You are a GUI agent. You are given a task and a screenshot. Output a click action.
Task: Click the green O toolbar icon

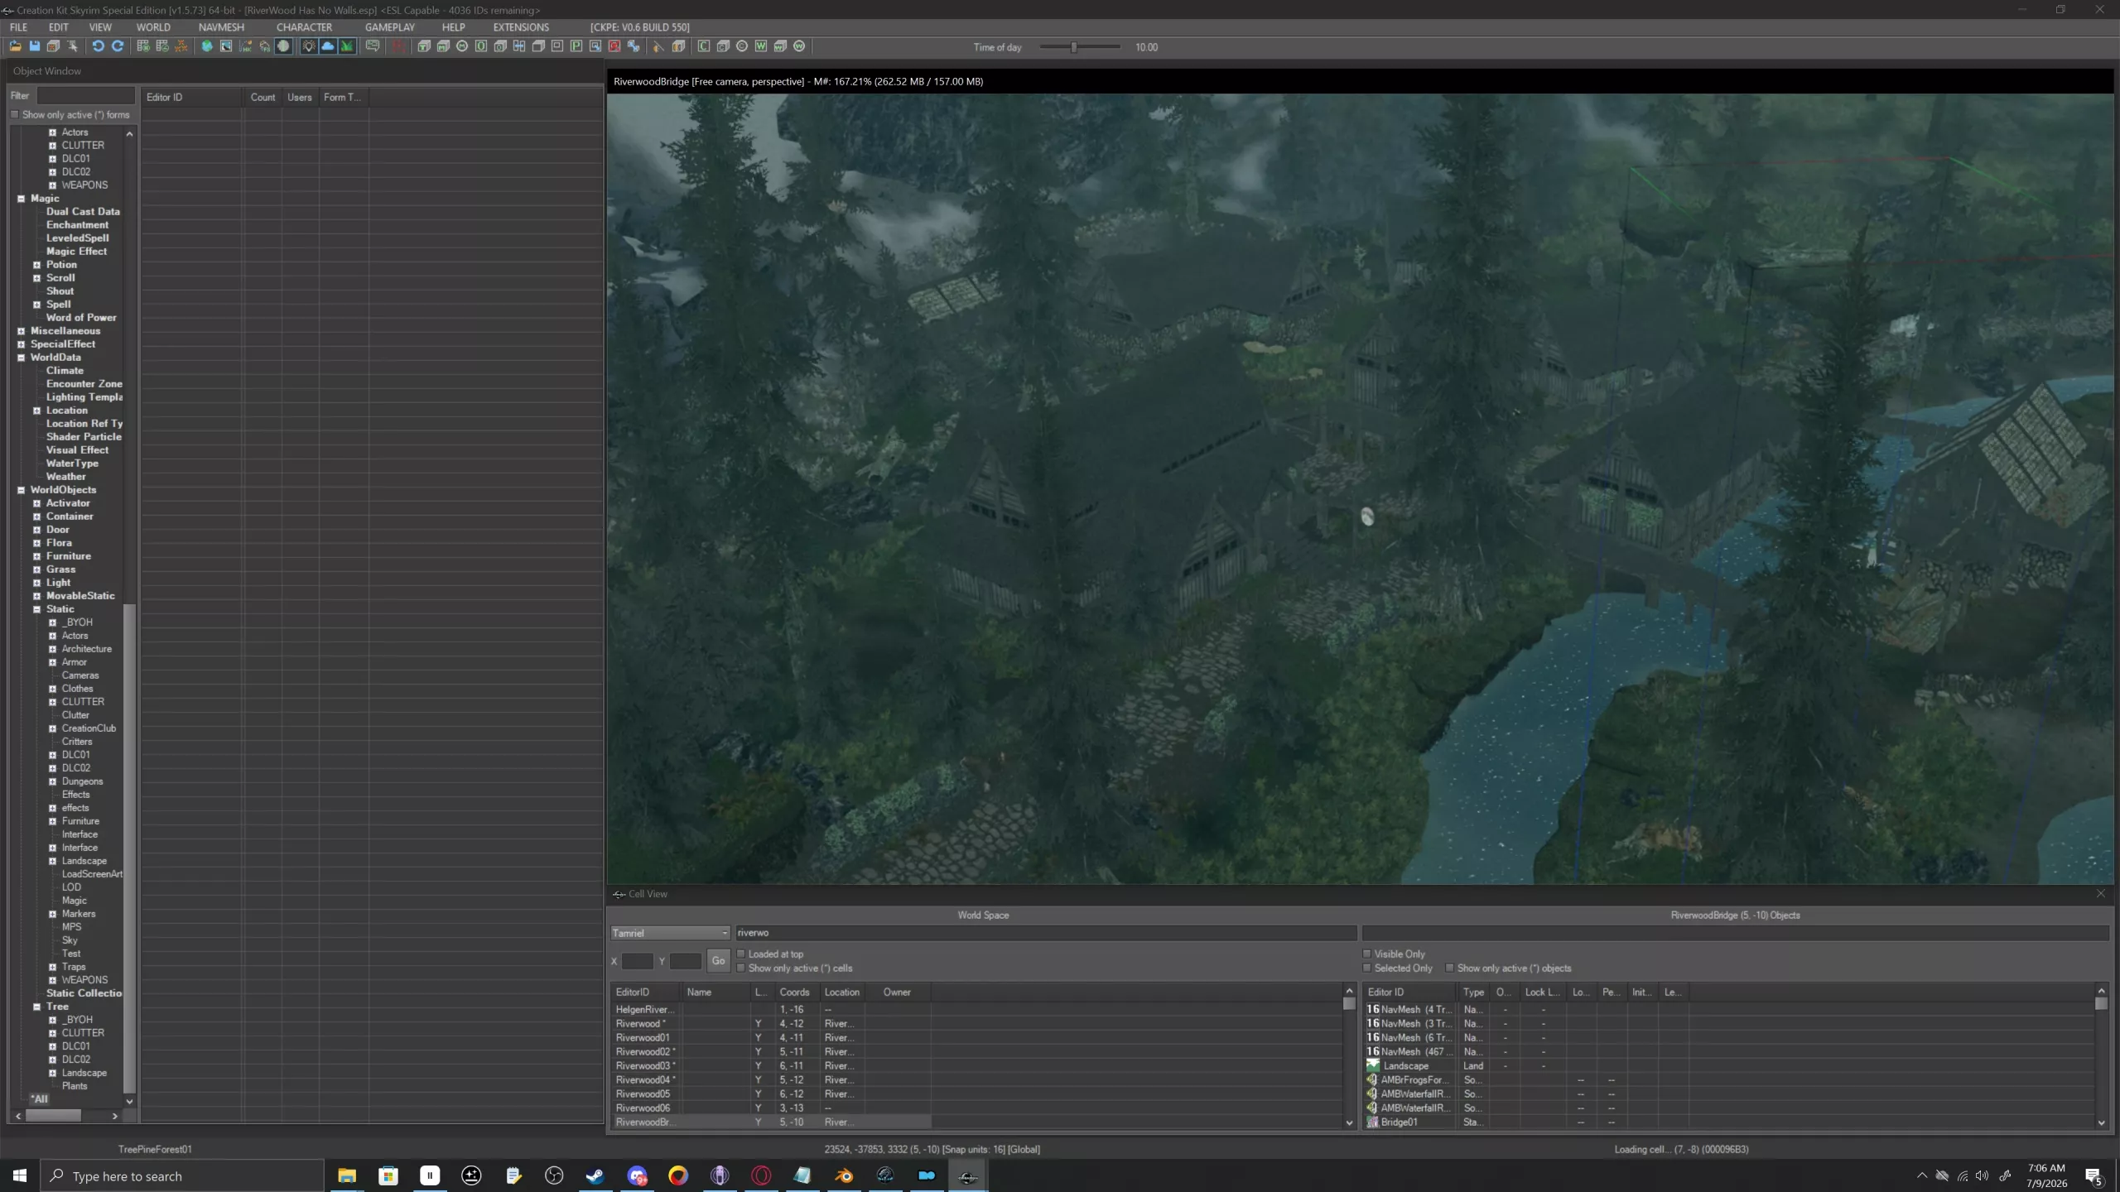[x=481, y=46]
